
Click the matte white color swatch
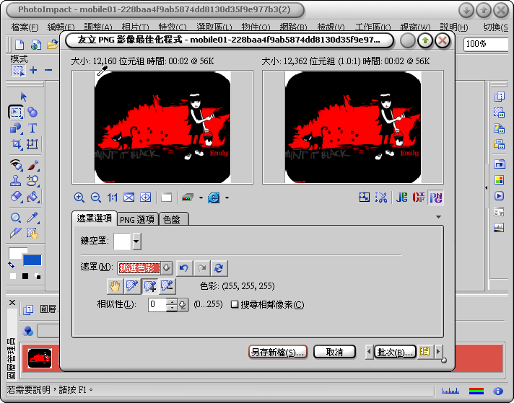click(122, 242)
